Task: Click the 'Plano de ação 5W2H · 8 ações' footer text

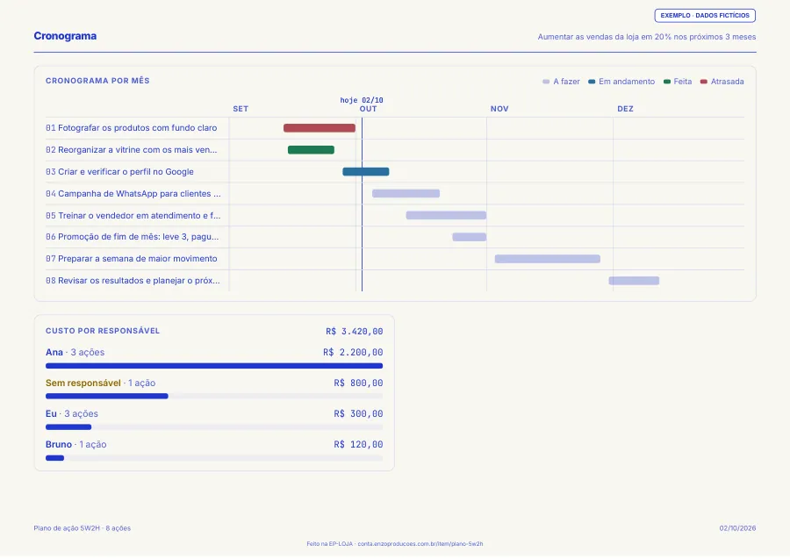Action: (83, 528)
